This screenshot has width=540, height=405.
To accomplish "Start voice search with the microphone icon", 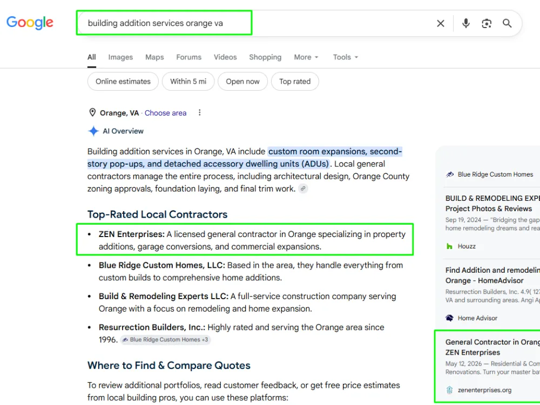I will (465, 23).
